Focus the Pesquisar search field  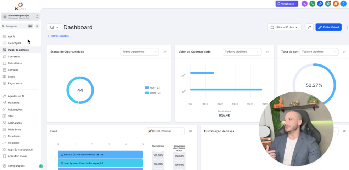coord(17,26)
